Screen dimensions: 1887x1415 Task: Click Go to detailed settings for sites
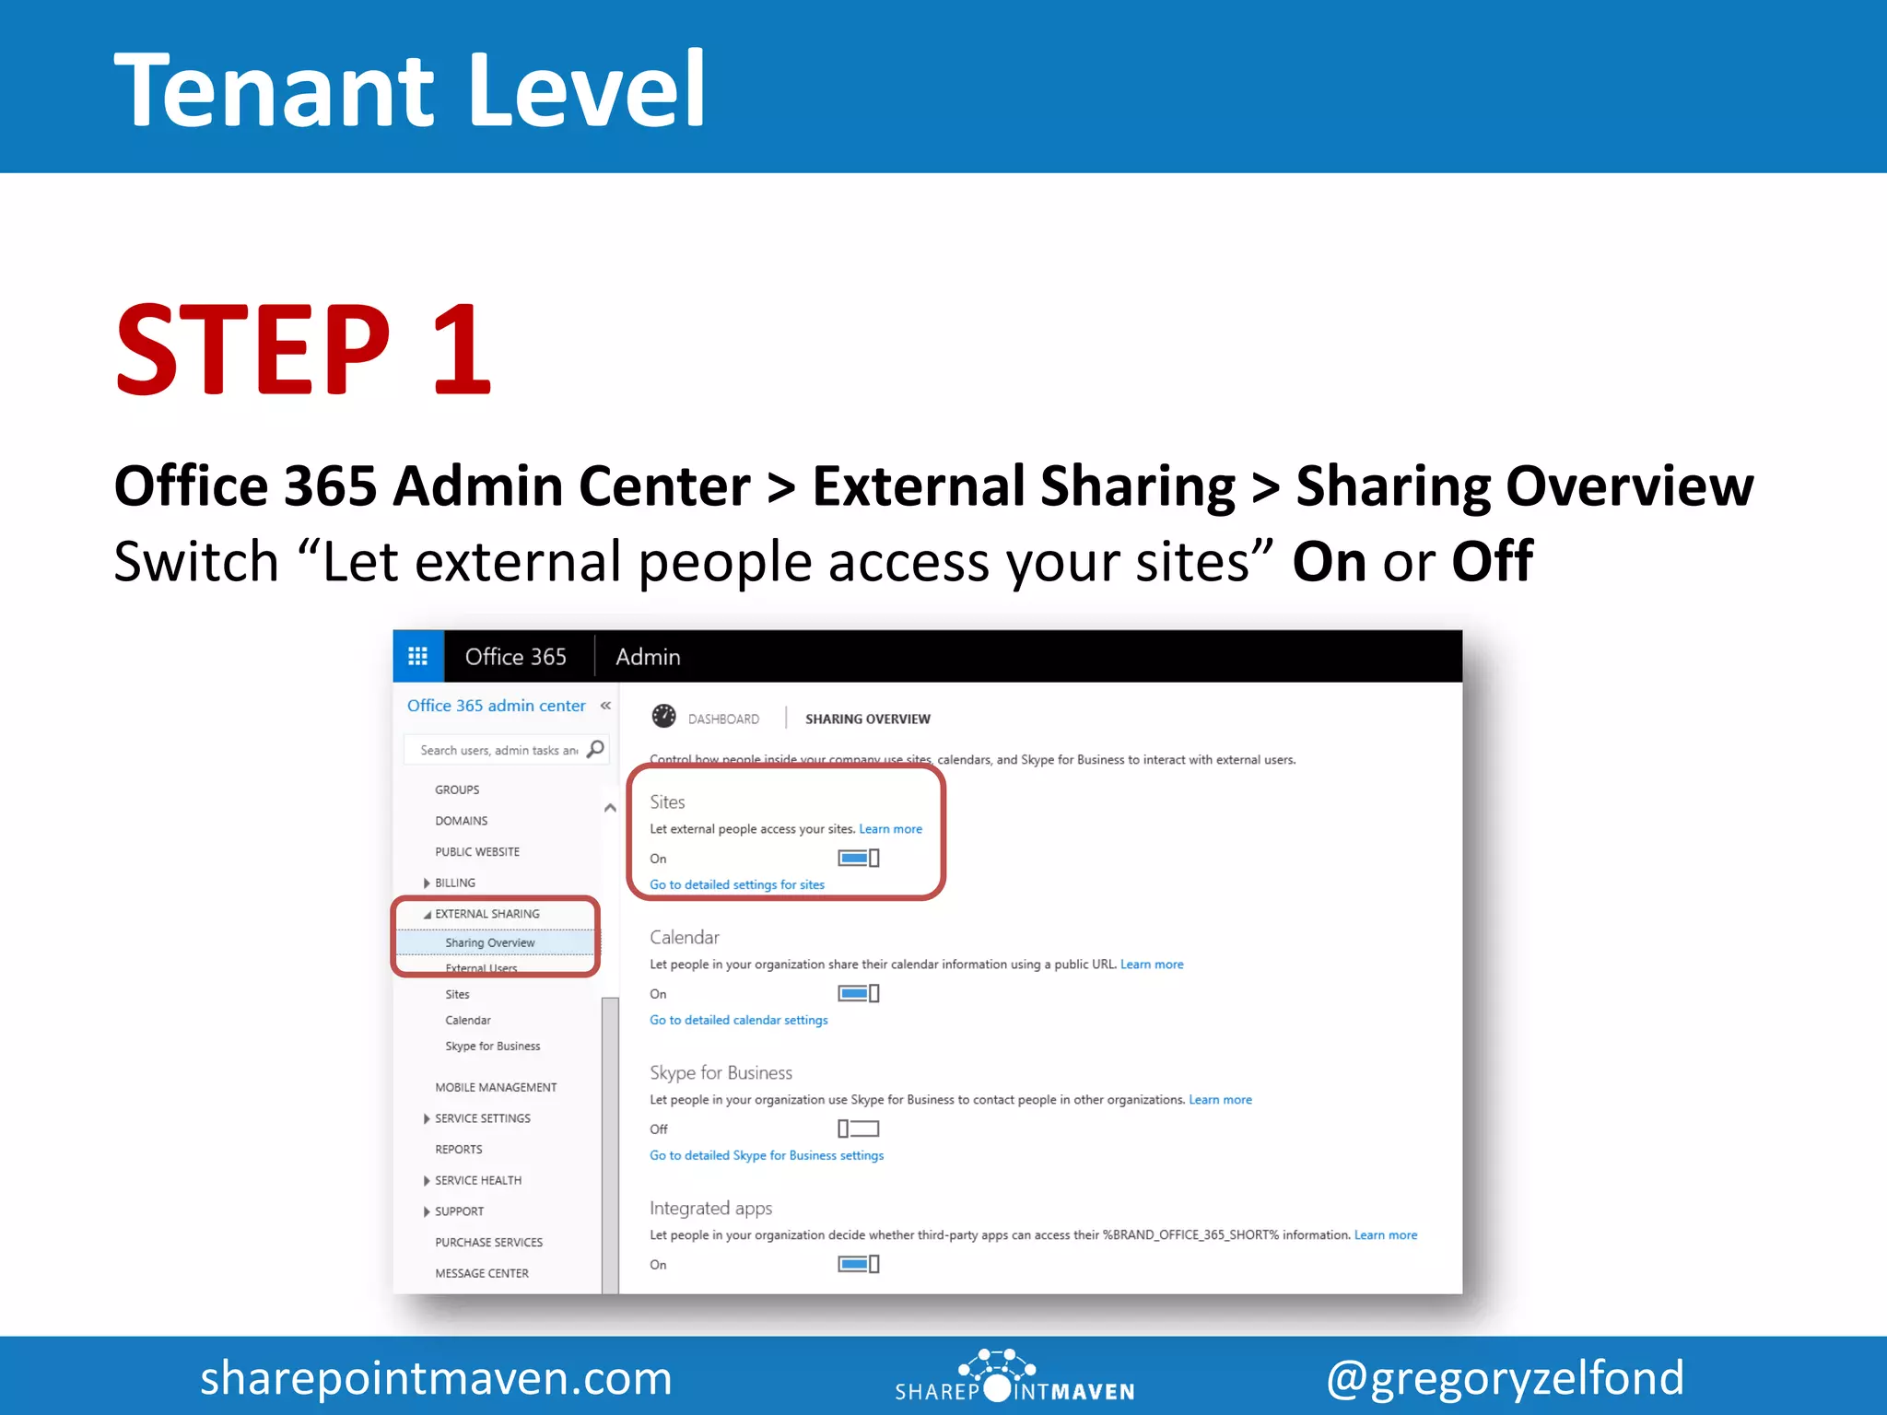coord(737,884)
